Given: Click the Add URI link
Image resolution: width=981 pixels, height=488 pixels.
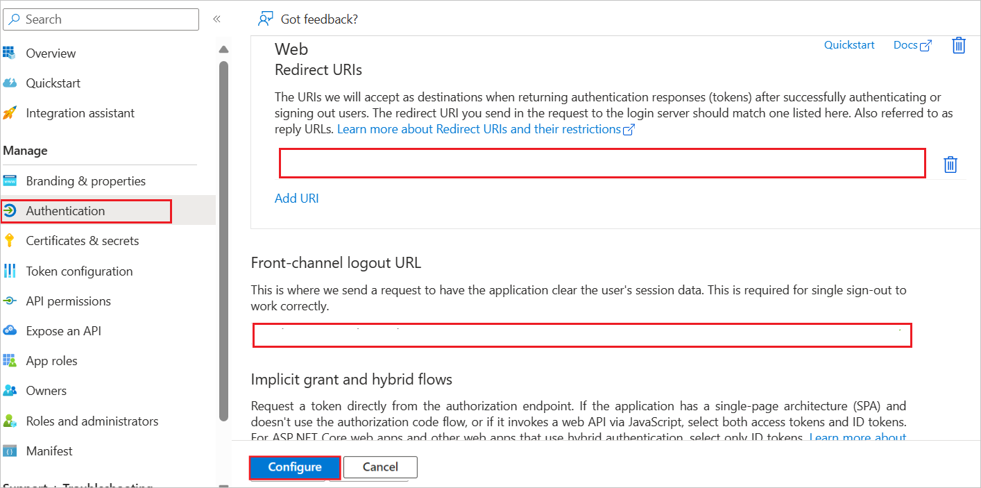Looking at the screenshot, I should coord(297,199).
